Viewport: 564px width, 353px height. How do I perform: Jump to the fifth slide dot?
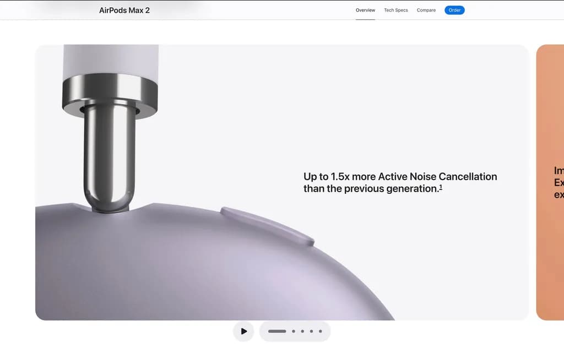click(321, 331)
